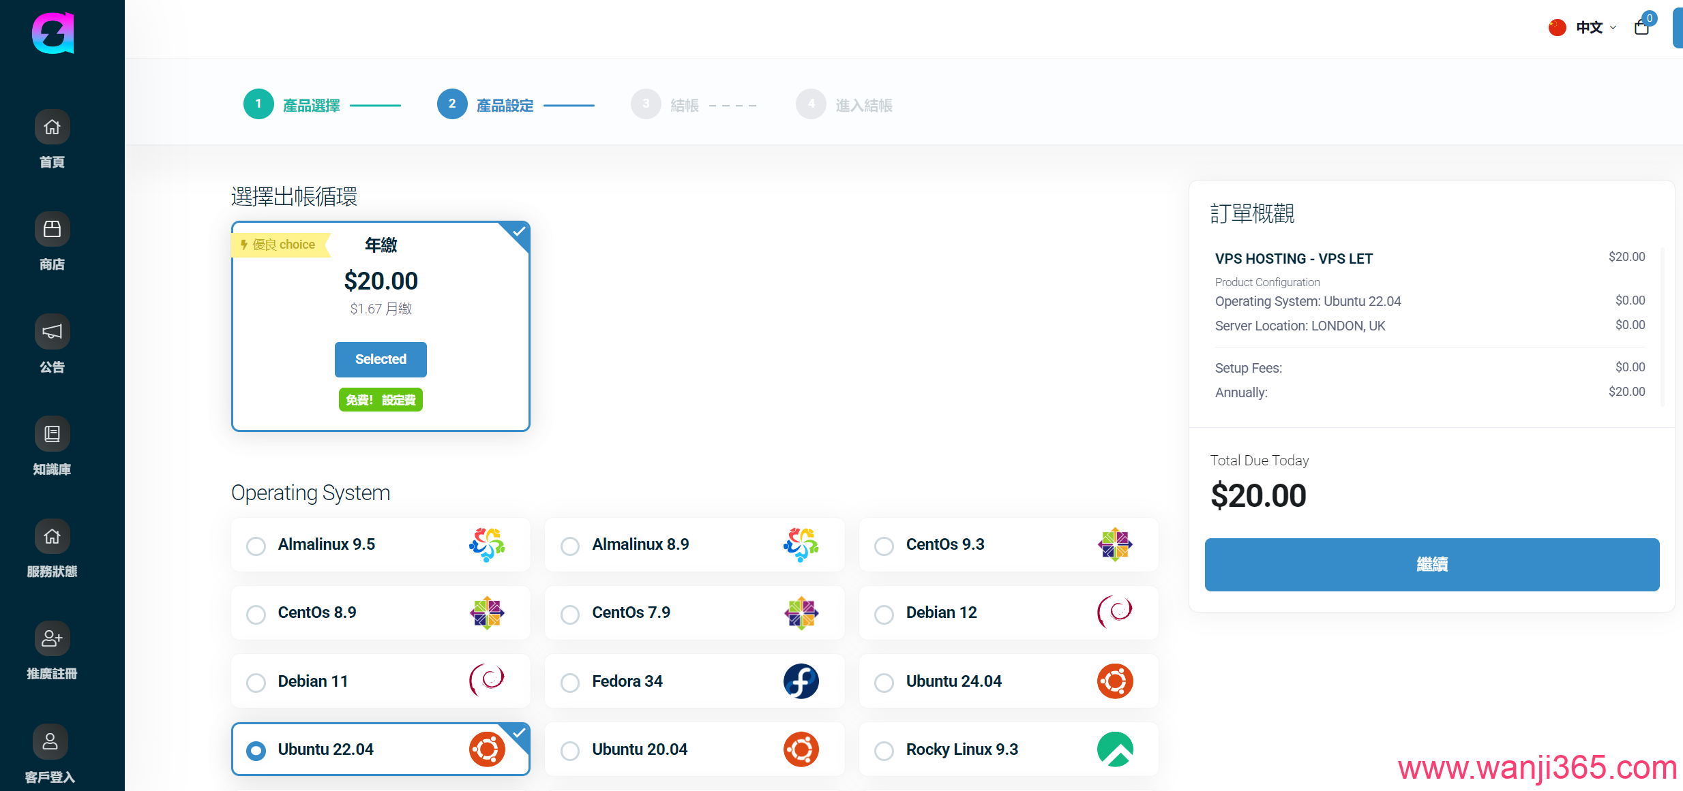The height and width of the screenshot is (791, 1683).
Task: Select the Ubuntu 22.04 radio button
Action: click(x=256, y=751)
